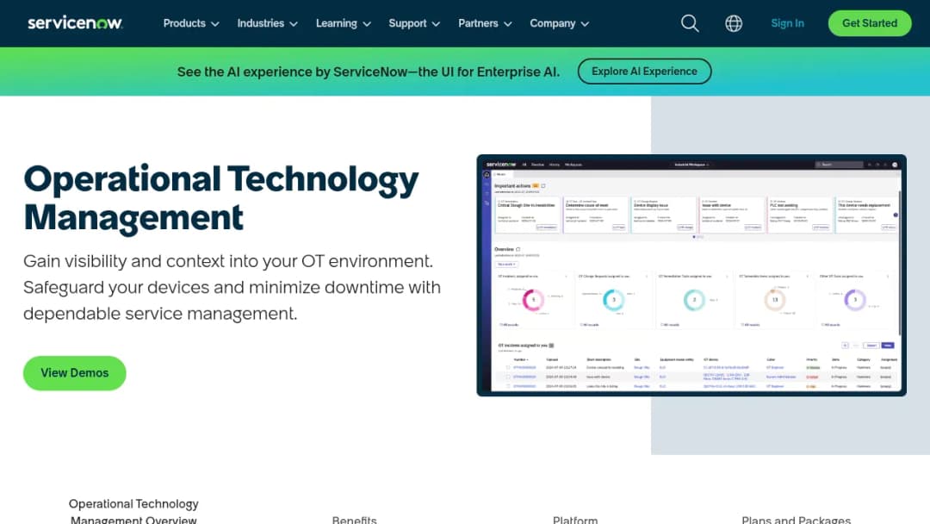Click the Operational Technology Management heading
This screenshot has height=524, width=930.
pyautogui.click(x=221, y=197)
